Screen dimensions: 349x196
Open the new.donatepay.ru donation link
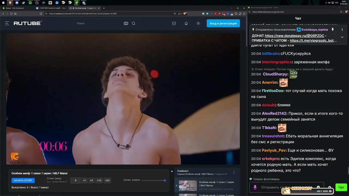click(x=294, y=36)
